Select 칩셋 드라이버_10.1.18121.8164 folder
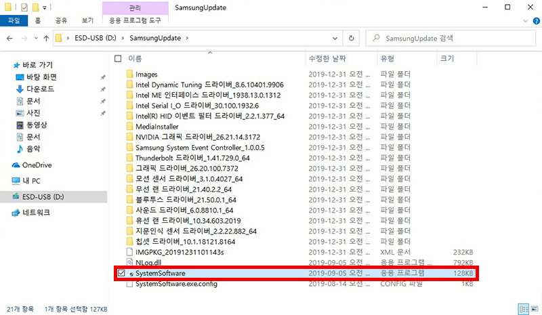This screenshot has height=315, width=542. [x=185, y=241]
